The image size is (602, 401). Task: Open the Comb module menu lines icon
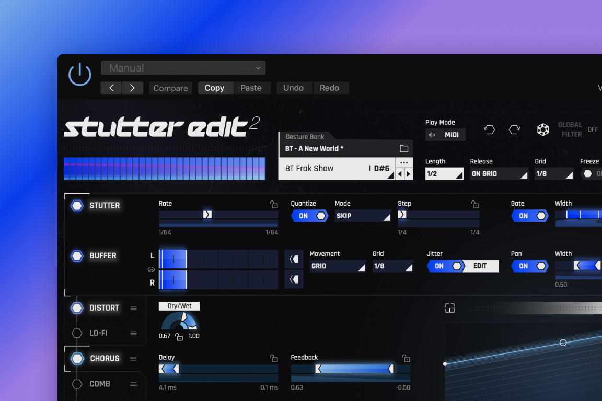coord(134,384)
